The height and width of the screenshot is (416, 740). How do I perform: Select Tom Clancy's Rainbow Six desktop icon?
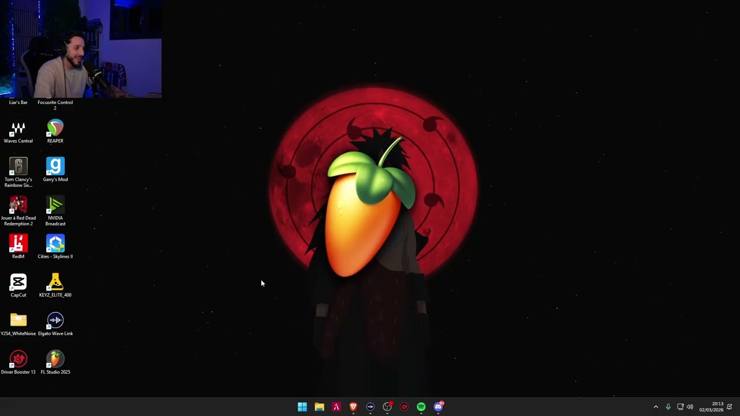[x=18, y=173]
